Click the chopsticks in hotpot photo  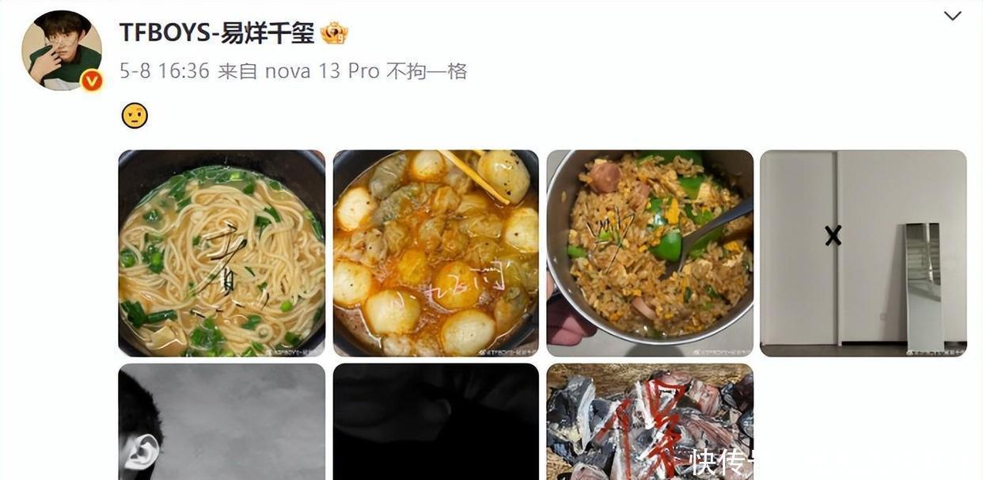click(x=475, y=177)
